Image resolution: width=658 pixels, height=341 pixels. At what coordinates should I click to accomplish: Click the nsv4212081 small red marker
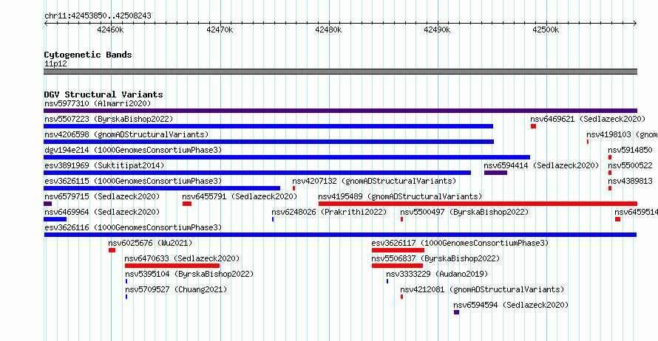[x=401, y=297]
